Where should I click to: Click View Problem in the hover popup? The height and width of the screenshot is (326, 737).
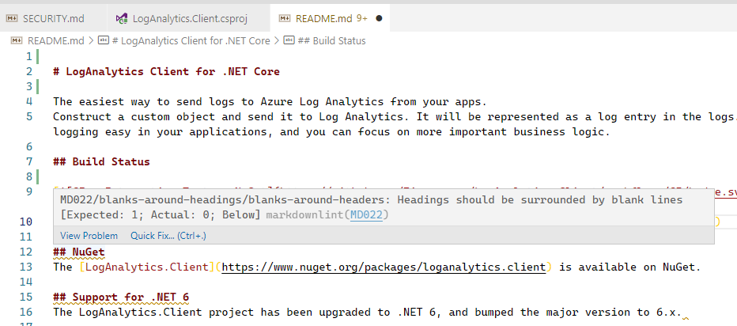tap(89, 236)
